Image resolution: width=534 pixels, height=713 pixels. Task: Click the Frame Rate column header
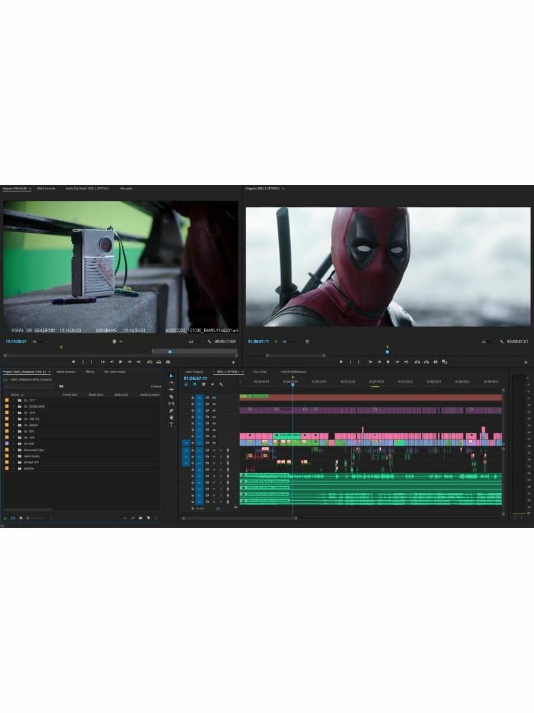coord(70,395)
